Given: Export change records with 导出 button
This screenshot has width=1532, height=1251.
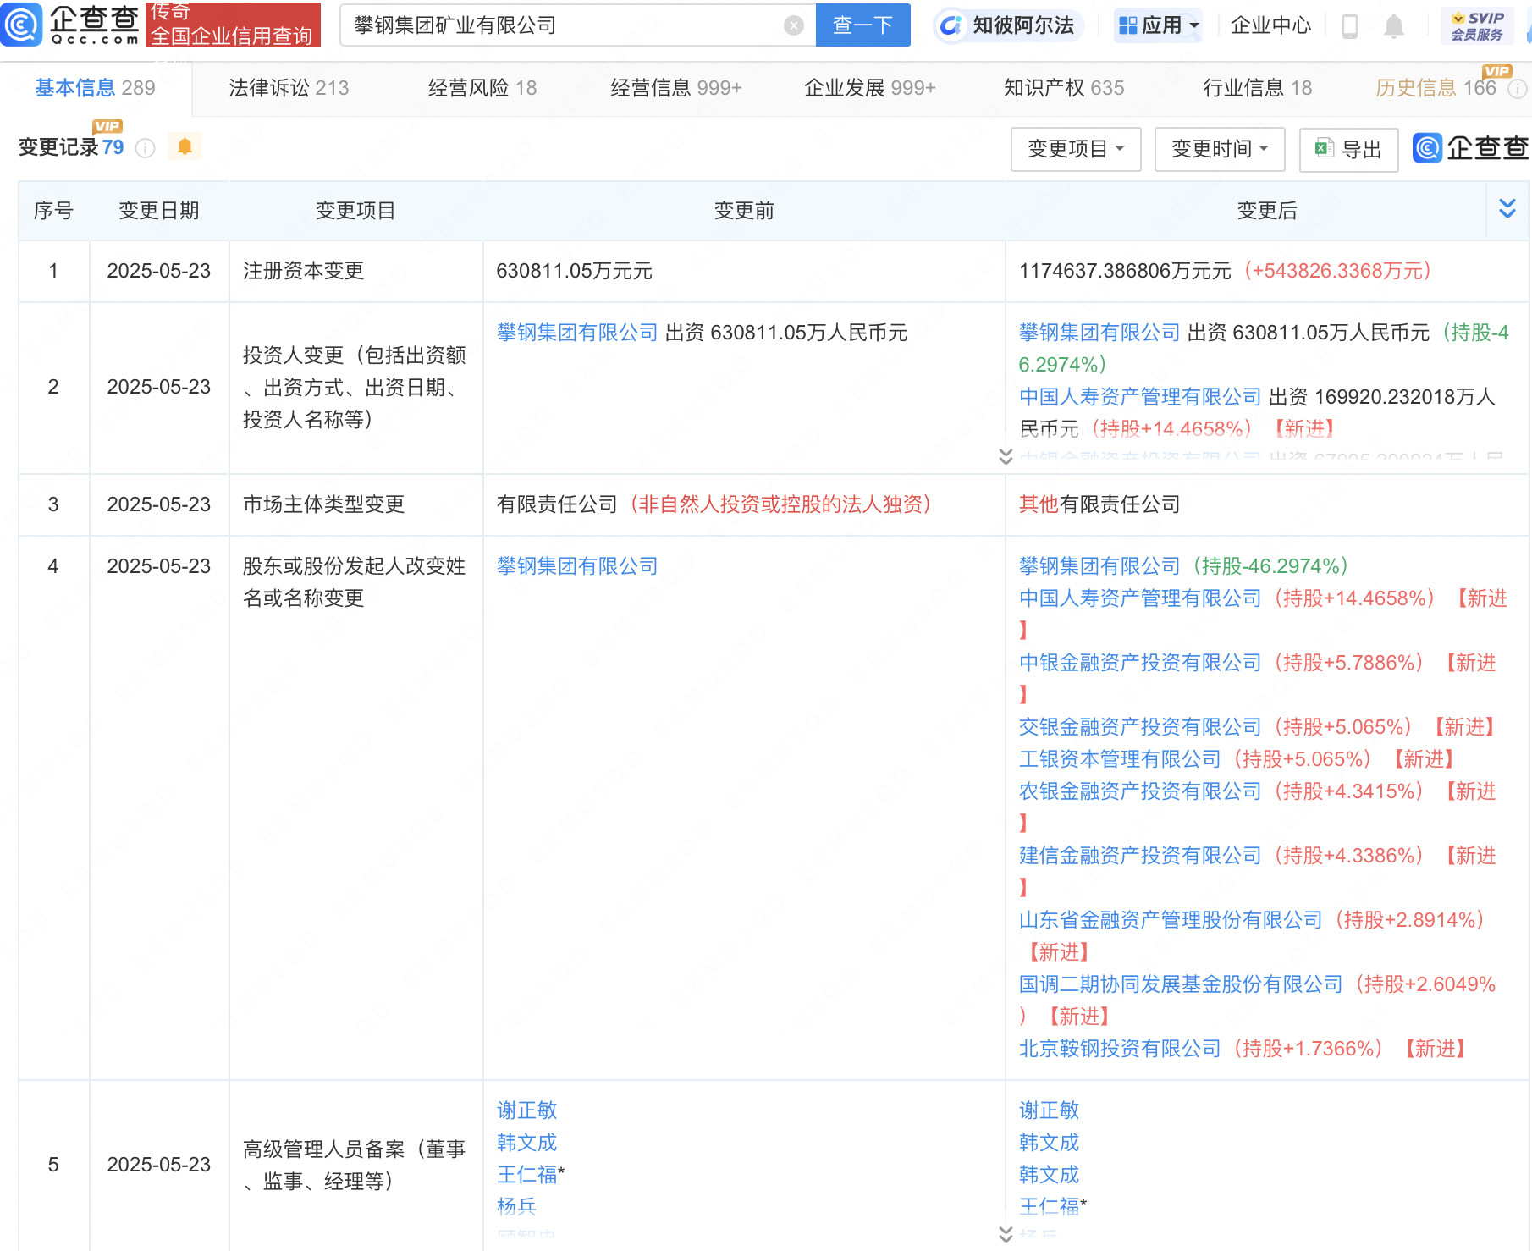Looking at the screenshot, I should 1348,150.
